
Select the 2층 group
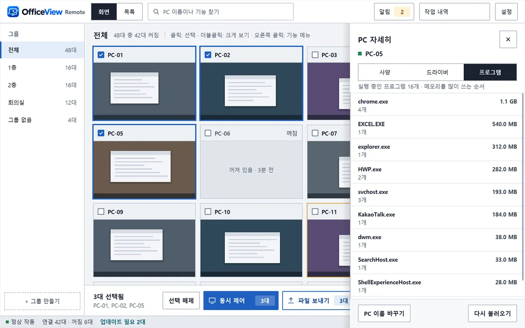pos(42,85)
